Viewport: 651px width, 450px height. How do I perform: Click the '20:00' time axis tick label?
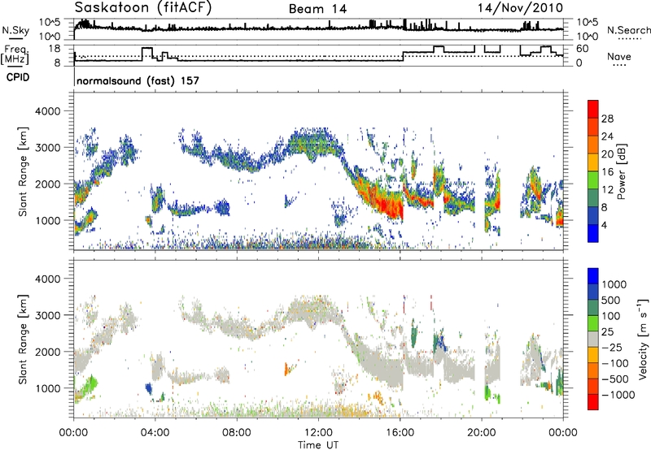pos(482,433)
